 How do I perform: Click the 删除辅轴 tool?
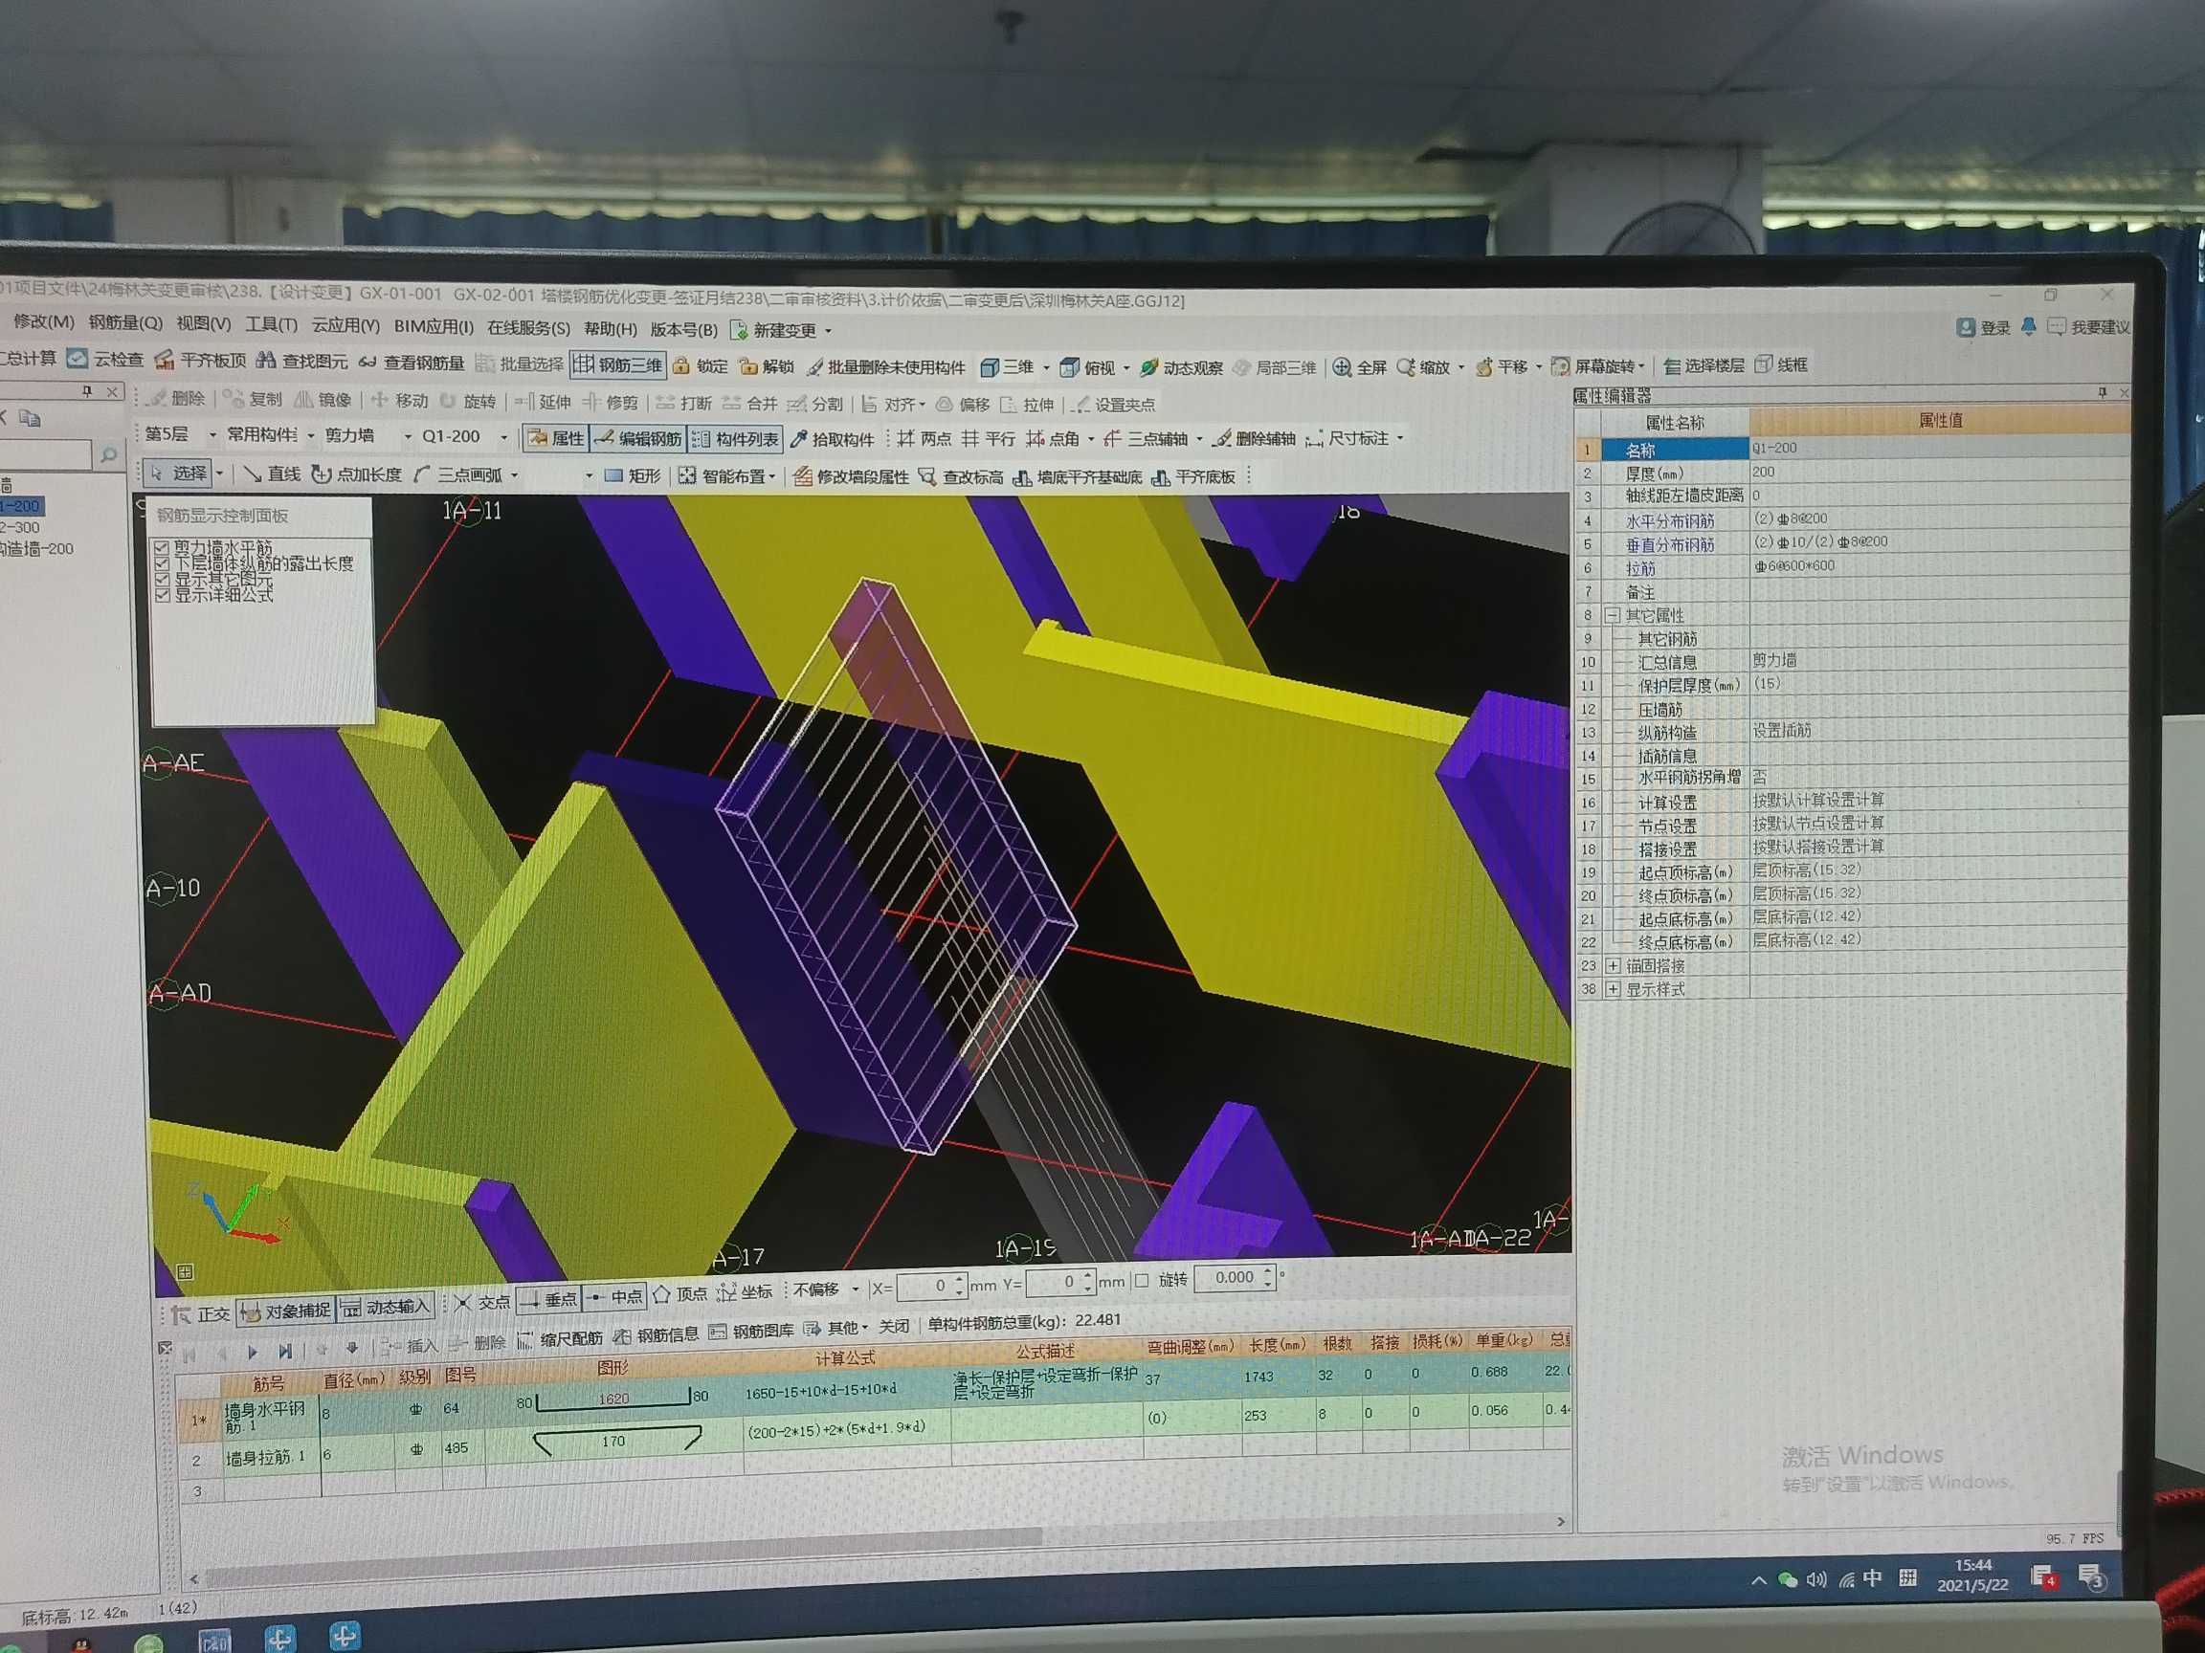coord(1253,439)
